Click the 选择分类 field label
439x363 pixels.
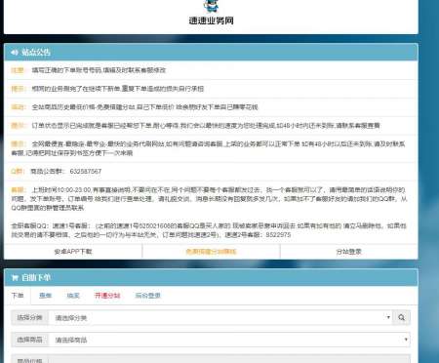(x=29, y=317)
